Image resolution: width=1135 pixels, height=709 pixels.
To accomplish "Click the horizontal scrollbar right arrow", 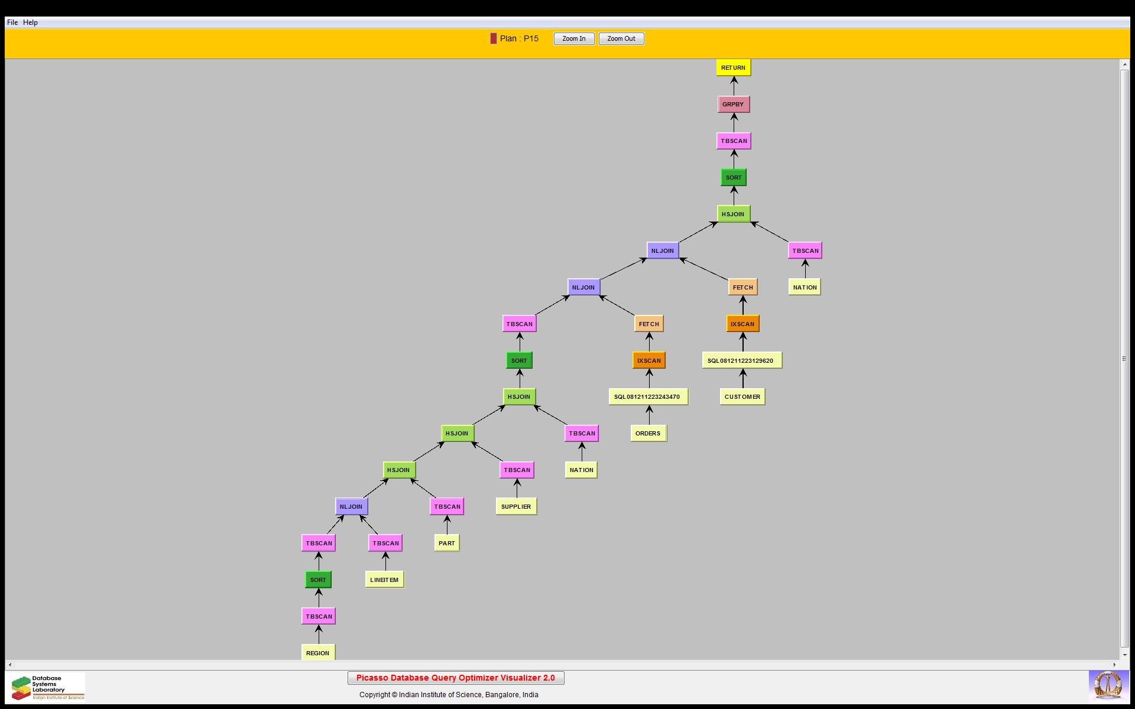I will (x=1115, y=665).
